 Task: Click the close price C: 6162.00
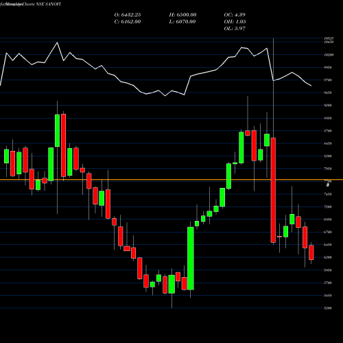(128, 22)
